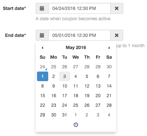Switch to time picker via clock icon
The image size is (147, 136).
pos(76,125)
